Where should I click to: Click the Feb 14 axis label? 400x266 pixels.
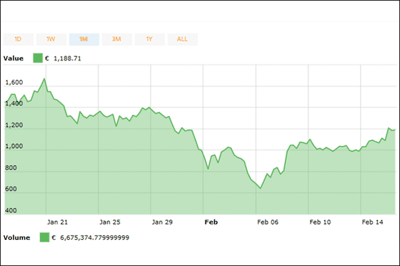coord(372,222)
